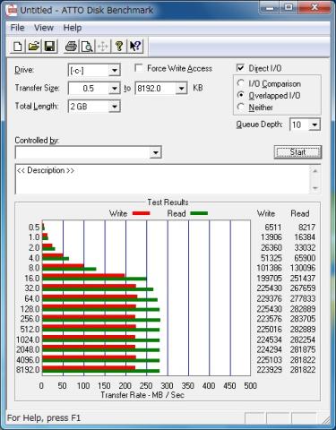
Task: Click the Description box scroll up arrow
Action: [x=315, y=171]
